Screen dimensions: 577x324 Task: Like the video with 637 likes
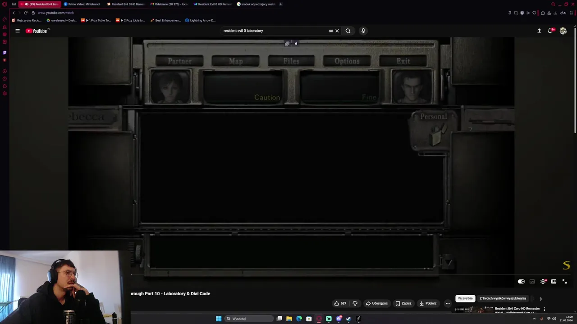tap(340, 303)
